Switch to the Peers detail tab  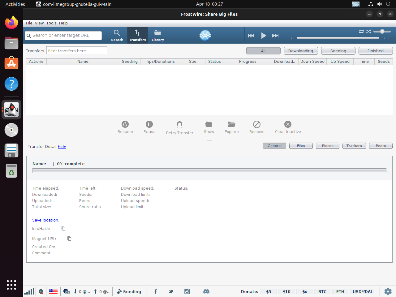click(x=381, y=146)
